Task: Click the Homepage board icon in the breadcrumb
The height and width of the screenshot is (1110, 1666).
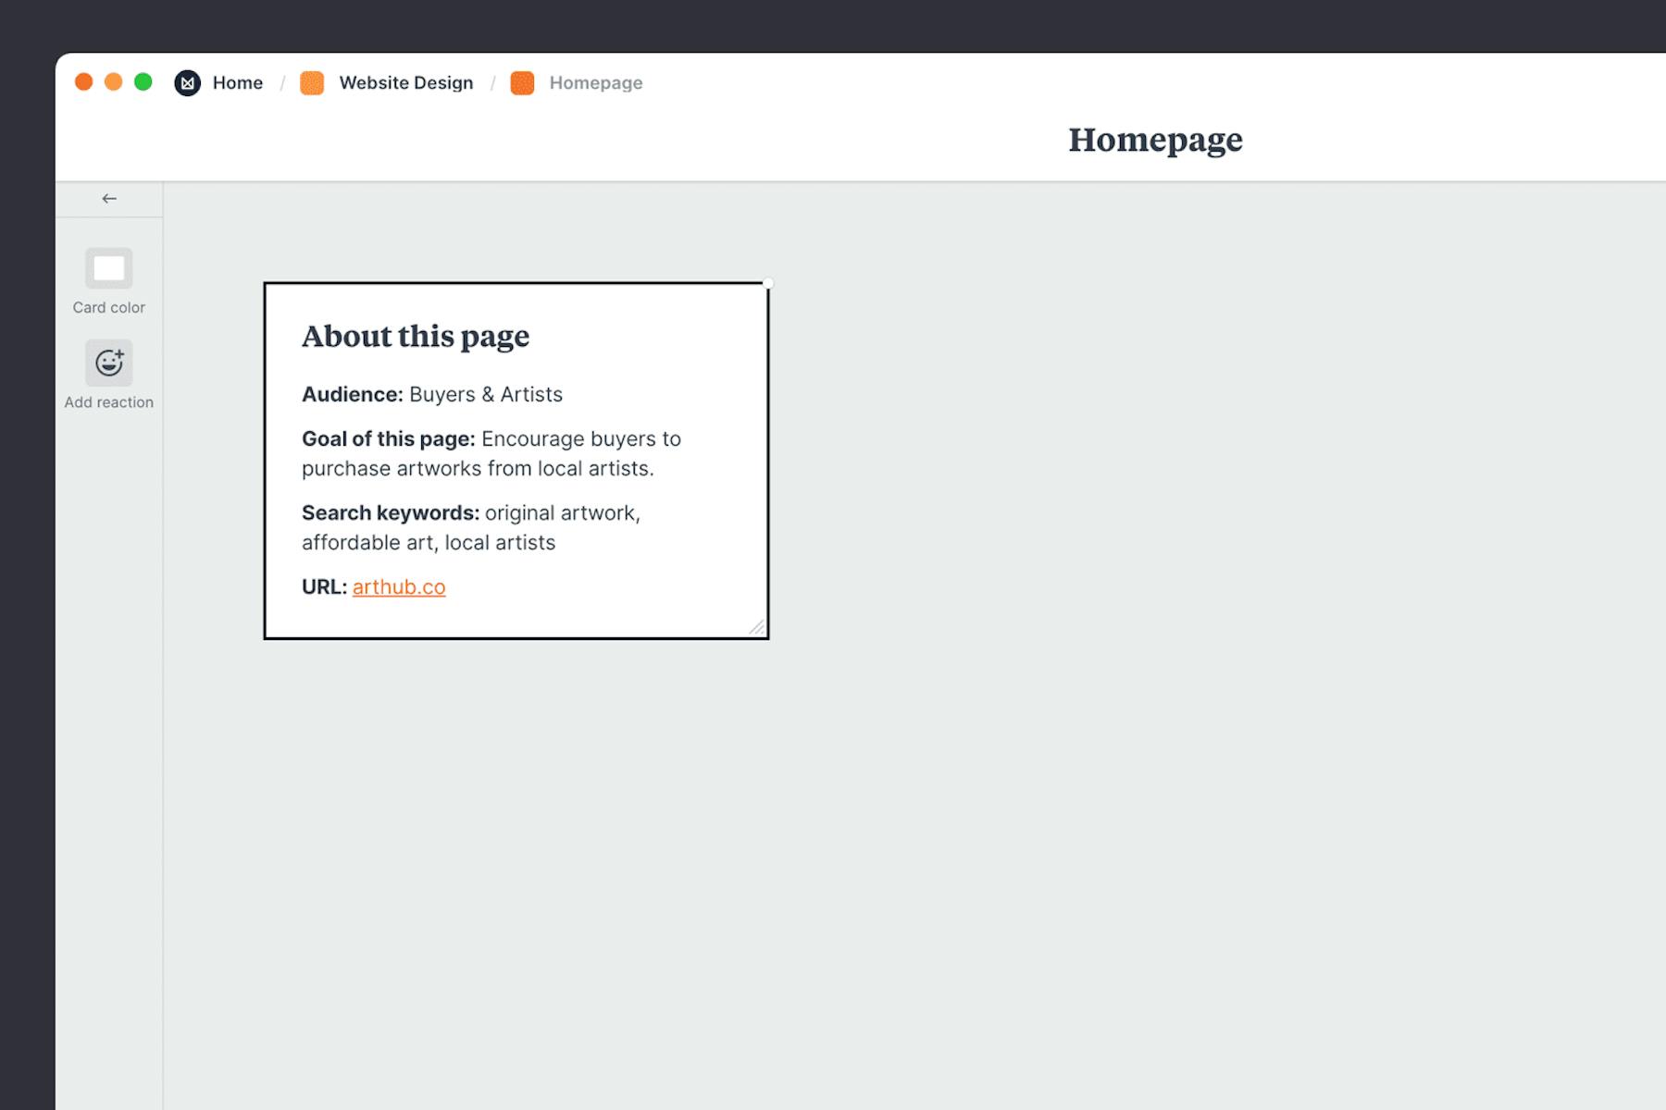Action: click(523, 82)
